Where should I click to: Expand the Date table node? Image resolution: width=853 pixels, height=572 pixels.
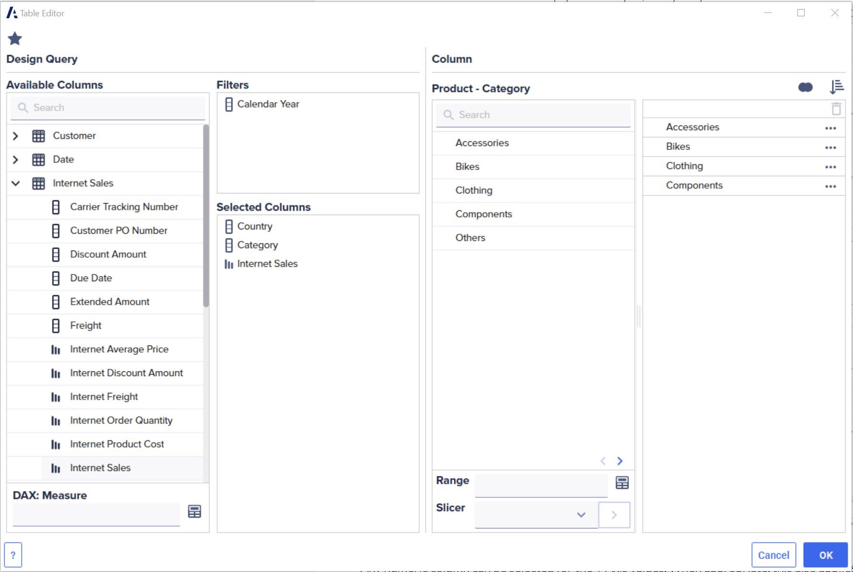pyautogui.click(x=15, y=160)
